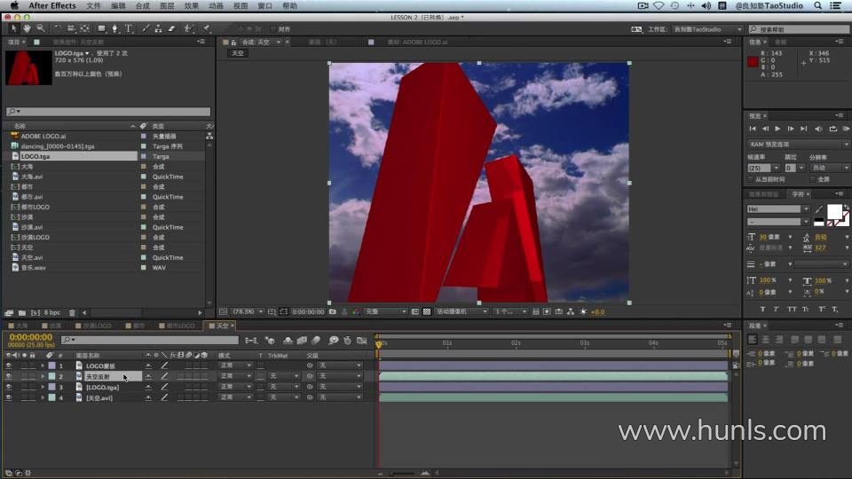Click the purple label color of layer 1

coord(51,365)
